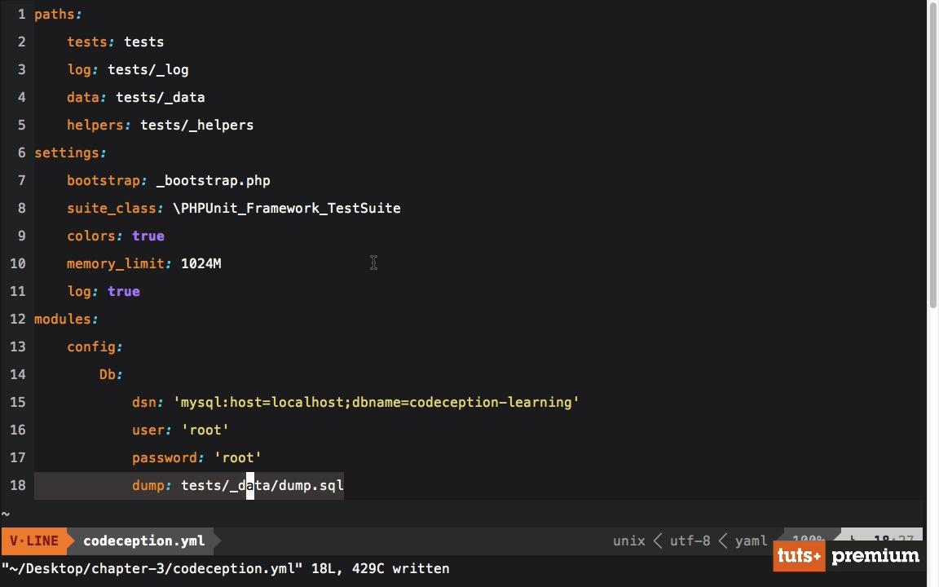Click the 'tests/_helpers' value
Viewport: 939px width, 587px height.
point(197,125)
